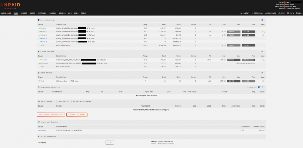Click Add ISO File Share button
The image size is (303, 148).
coord(77,115)
